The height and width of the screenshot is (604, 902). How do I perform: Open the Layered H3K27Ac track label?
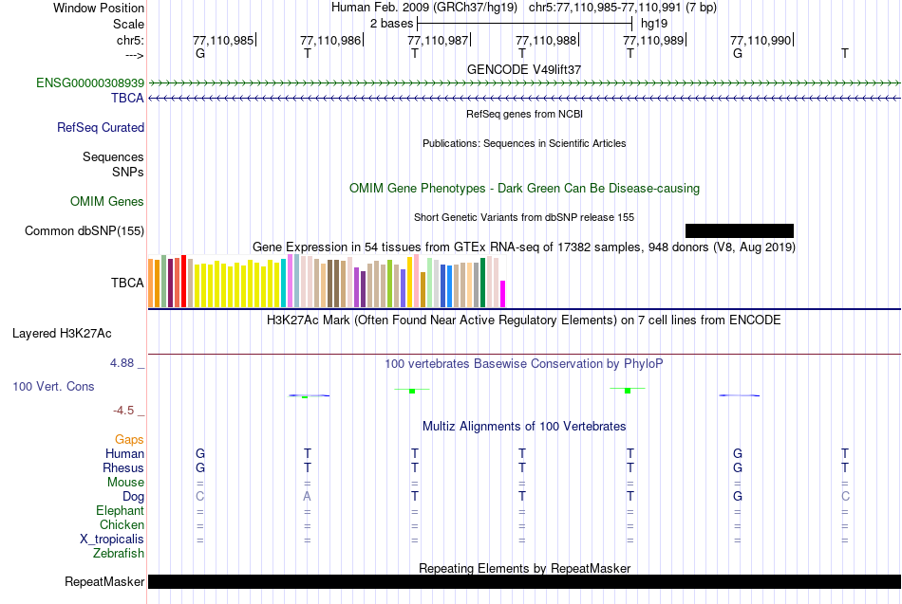(x=62, y=334)
